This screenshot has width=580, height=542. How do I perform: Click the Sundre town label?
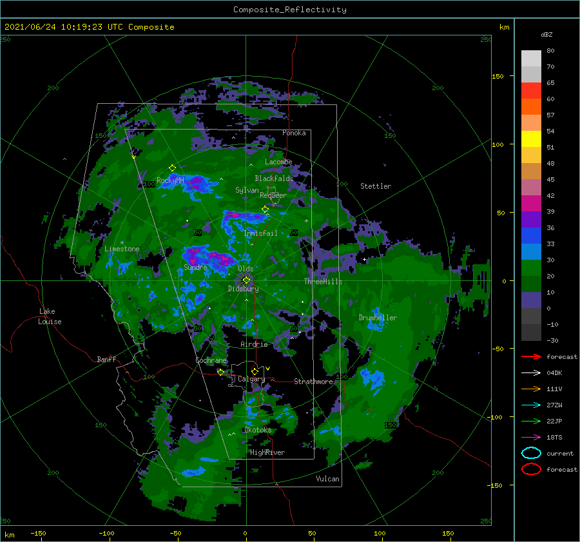[195, 267]
